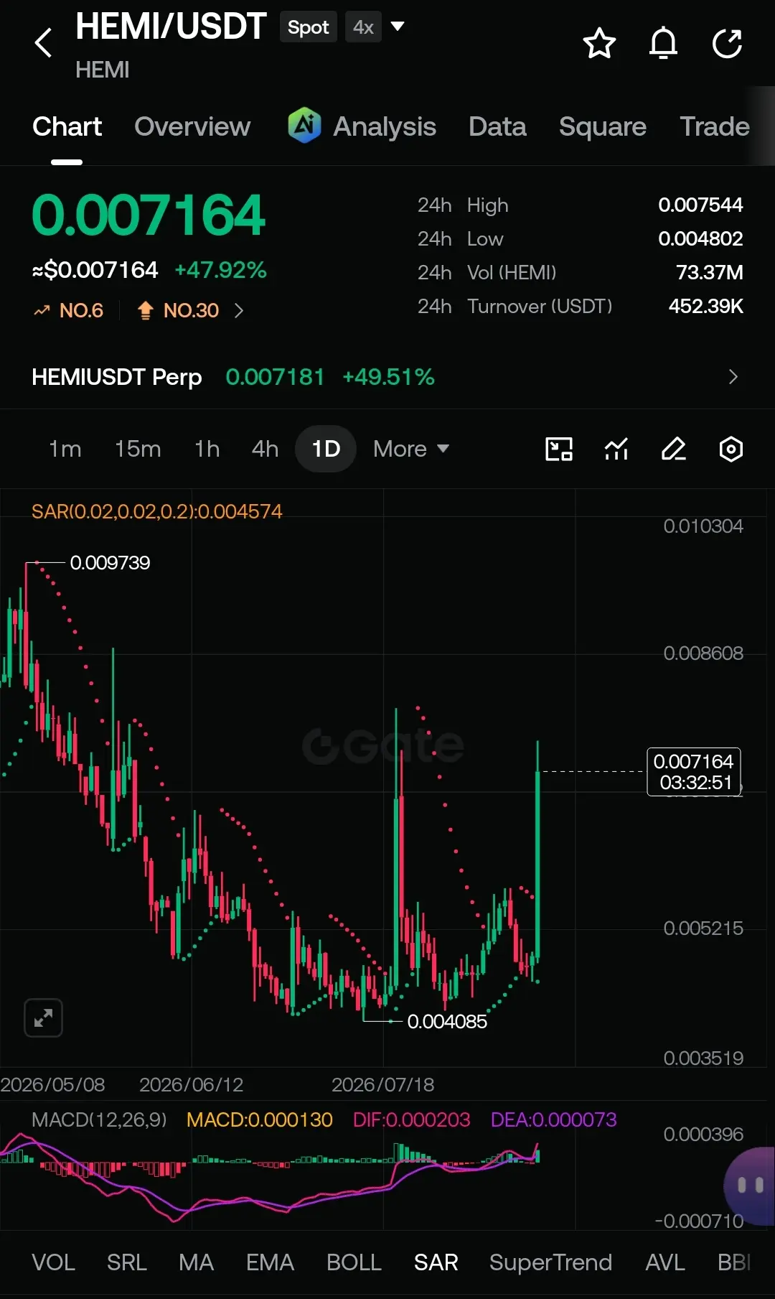Tap the 2026/06/12 date label
This screenshot has width=775, height=1299.
tap(191, 1084)
